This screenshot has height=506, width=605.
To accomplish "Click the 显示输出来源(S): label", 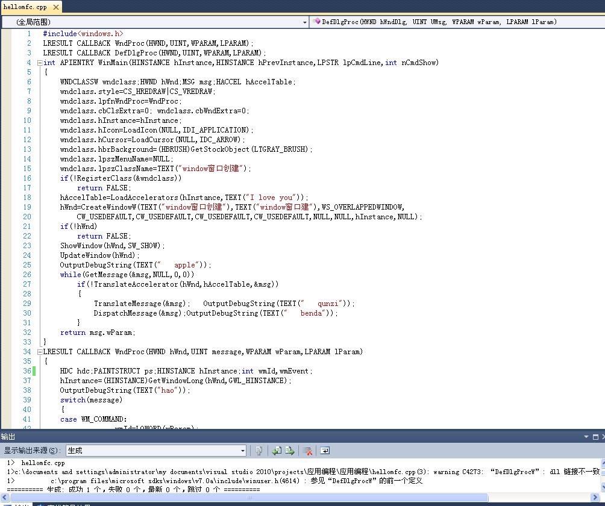I will [33, 451].
